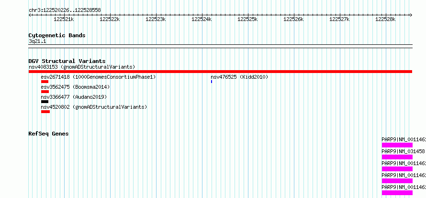426x198 pixels.
Task: Click the chr3:122520226..122528558 region label
Action: [x=65, y=10]
